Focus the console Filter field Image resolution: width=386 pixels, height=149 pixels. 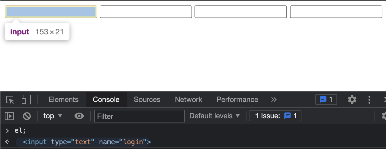[x=140, y=116]
